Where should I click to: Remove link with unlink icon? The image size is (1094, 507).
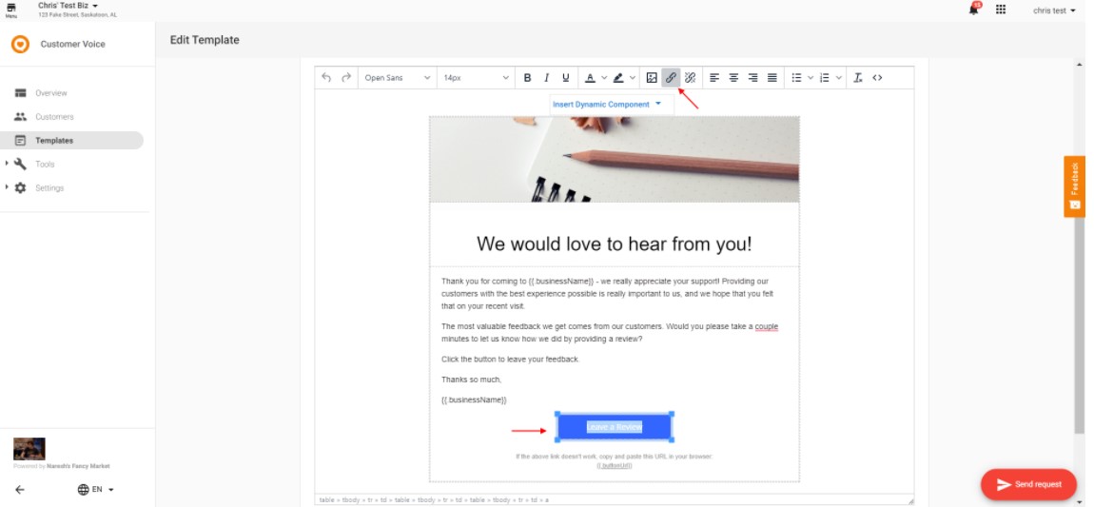tap(690, 78)
